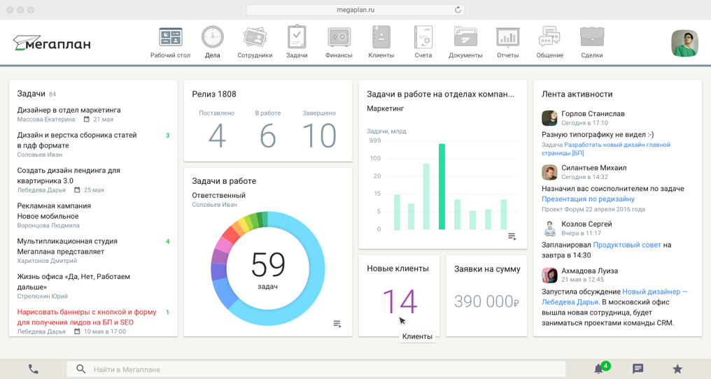Expand the list menu under bar chart
The image size is (711, 379).
(x=512, y=237)
